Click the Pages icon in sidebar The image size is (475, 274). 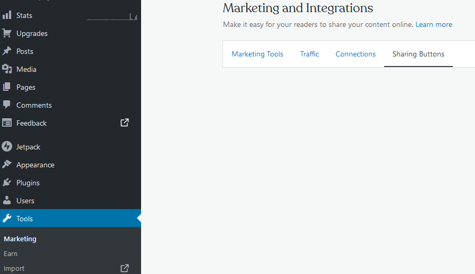[x=7, y=87]
